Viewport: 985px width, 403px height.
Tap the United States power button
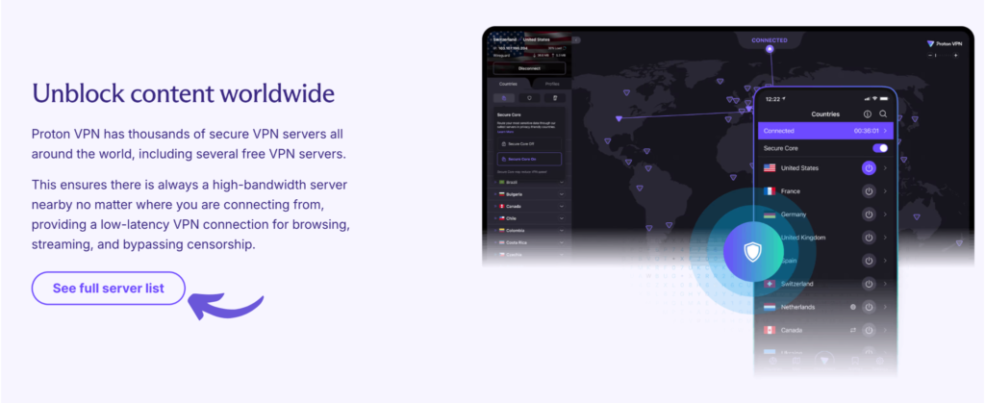tap(869, 168)
